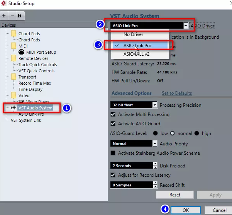Screen dimensions: 232x215
Task: Choose No Driver from driver list
Action: [x=140, y=34]
